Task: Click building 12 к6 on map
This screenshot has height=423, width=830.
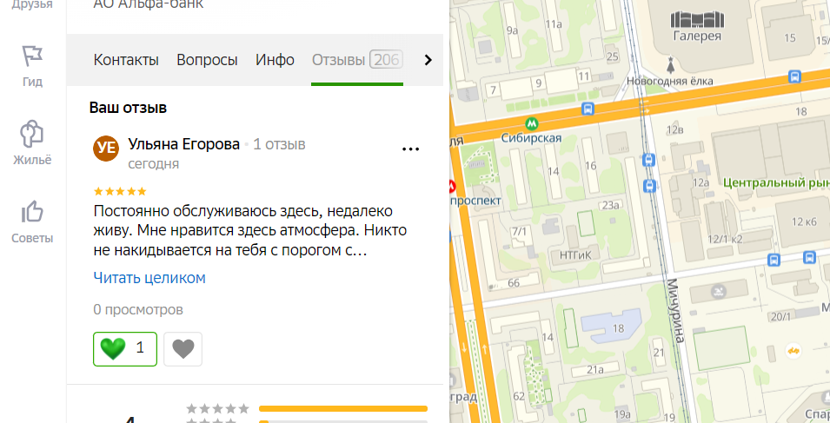Action: 804,222
